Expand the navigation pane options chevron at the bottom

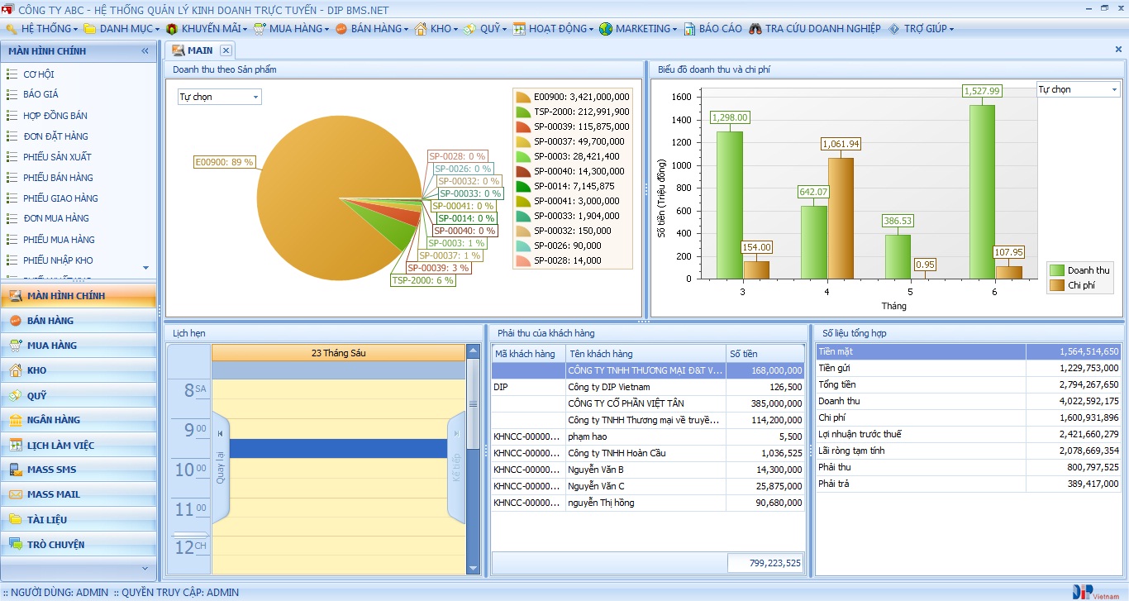coord(146,569)
